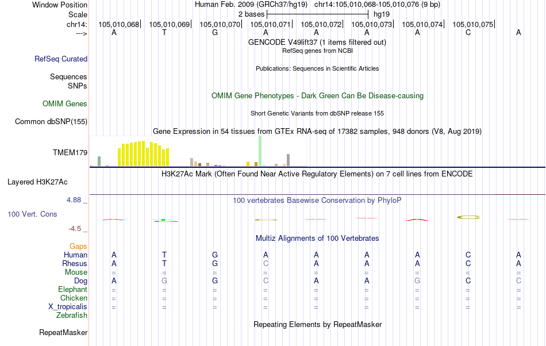
Task: Open the GENCODE V49lift37 track title
Action: click(317, 42)
